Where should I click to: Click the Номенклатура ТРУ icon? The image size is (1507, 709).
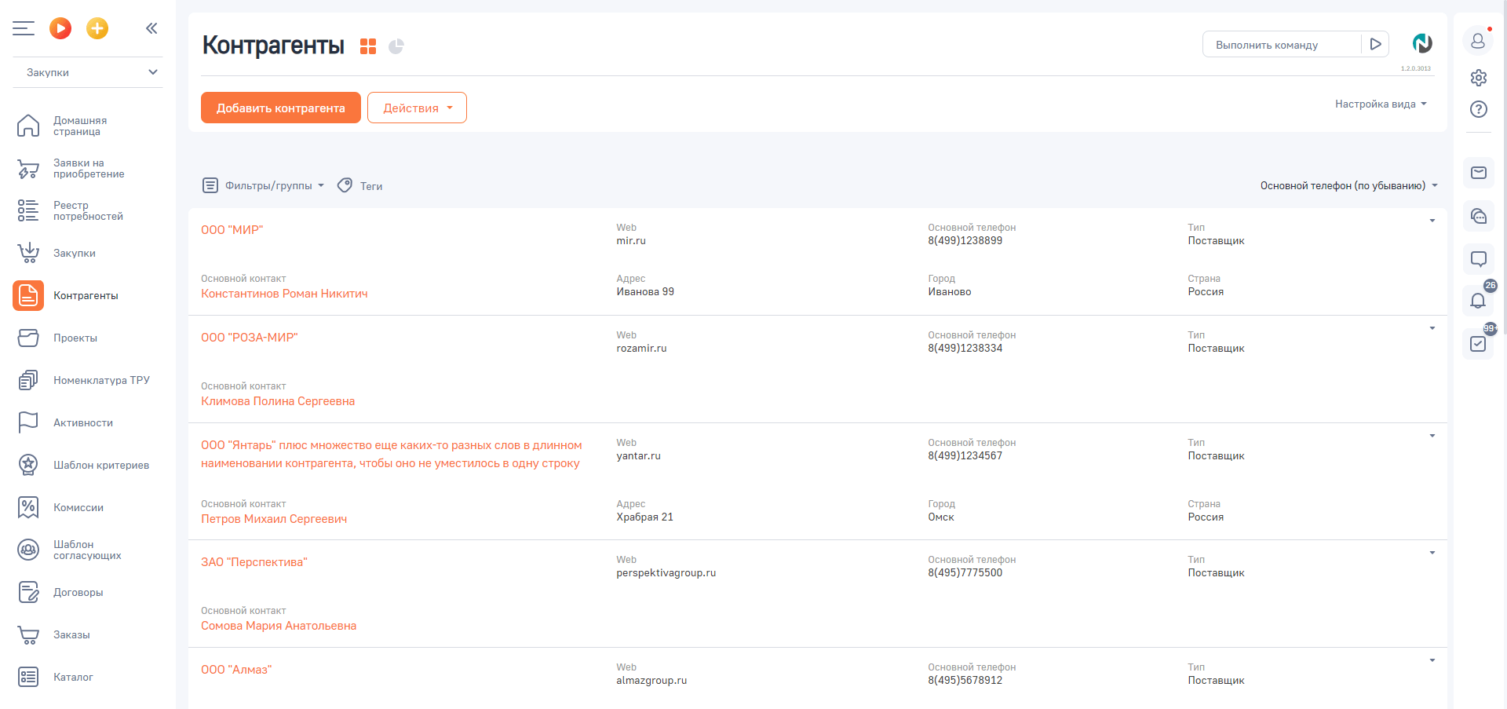pyautogui.click(x=28, y=380)
